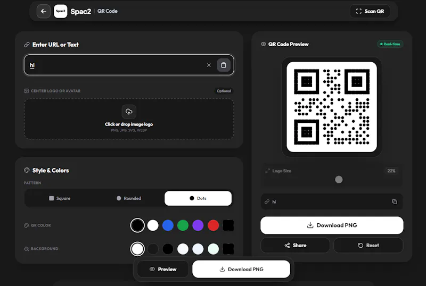Choose black circular background swatch
The image size is (426, 286).
pos(168,249)
